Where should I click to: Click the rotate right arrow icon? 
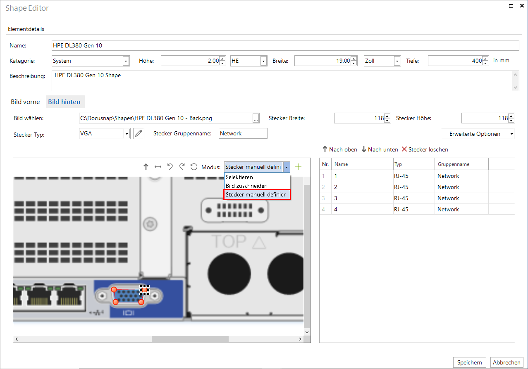click(182, 167)
